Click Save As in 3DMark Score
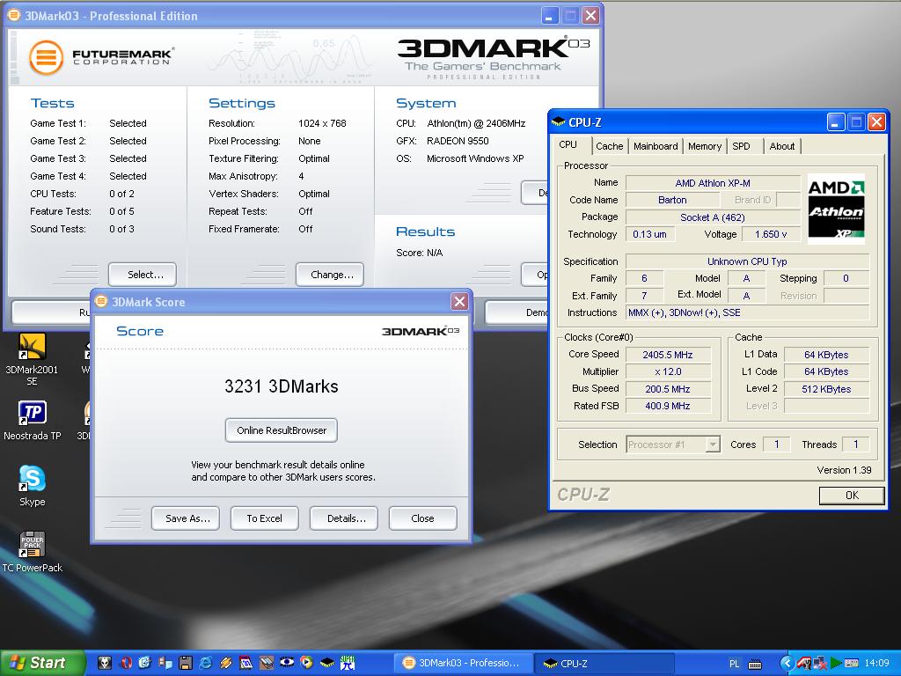 [x=187, y=518]
